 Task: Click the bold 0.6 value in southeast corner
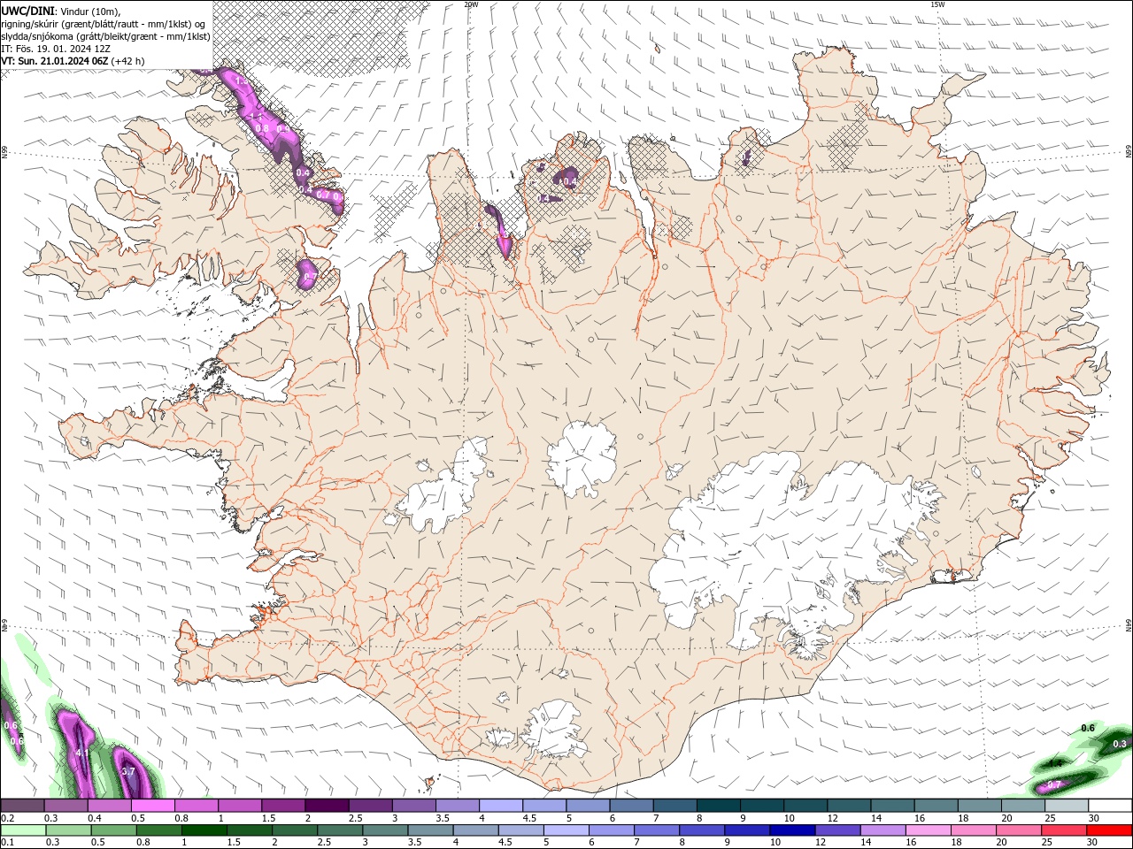[x=1088, y=728]
